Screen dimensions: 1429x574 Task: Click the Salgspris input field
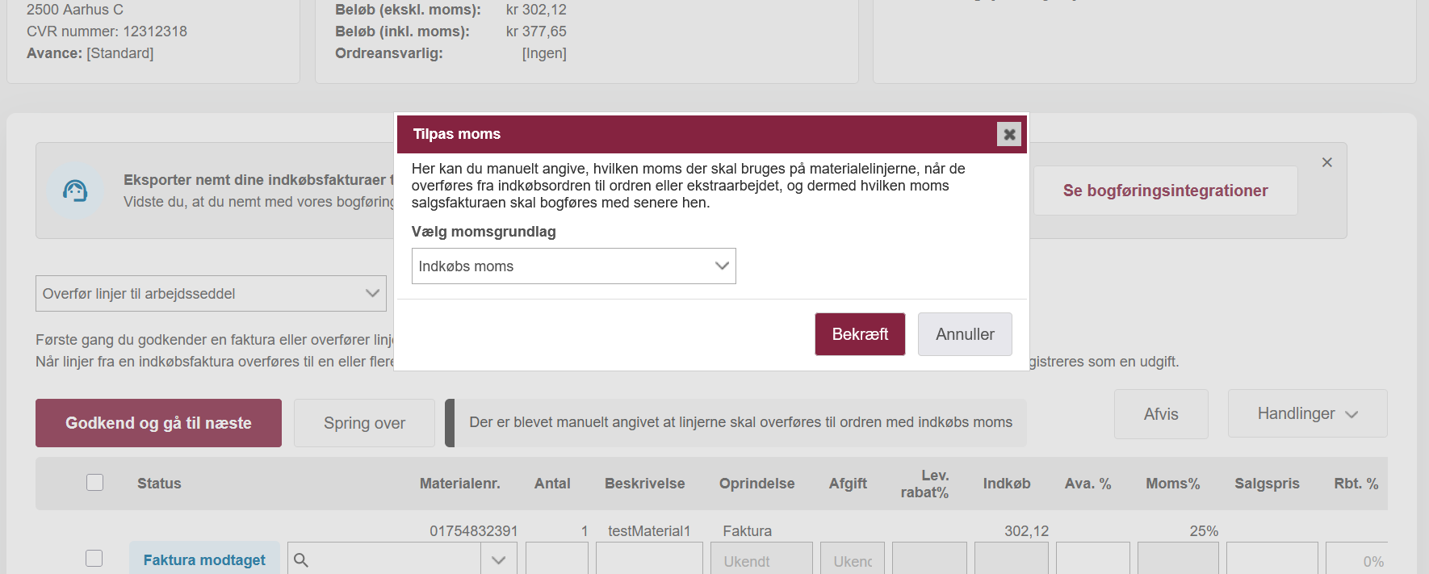pos(1272,559)
